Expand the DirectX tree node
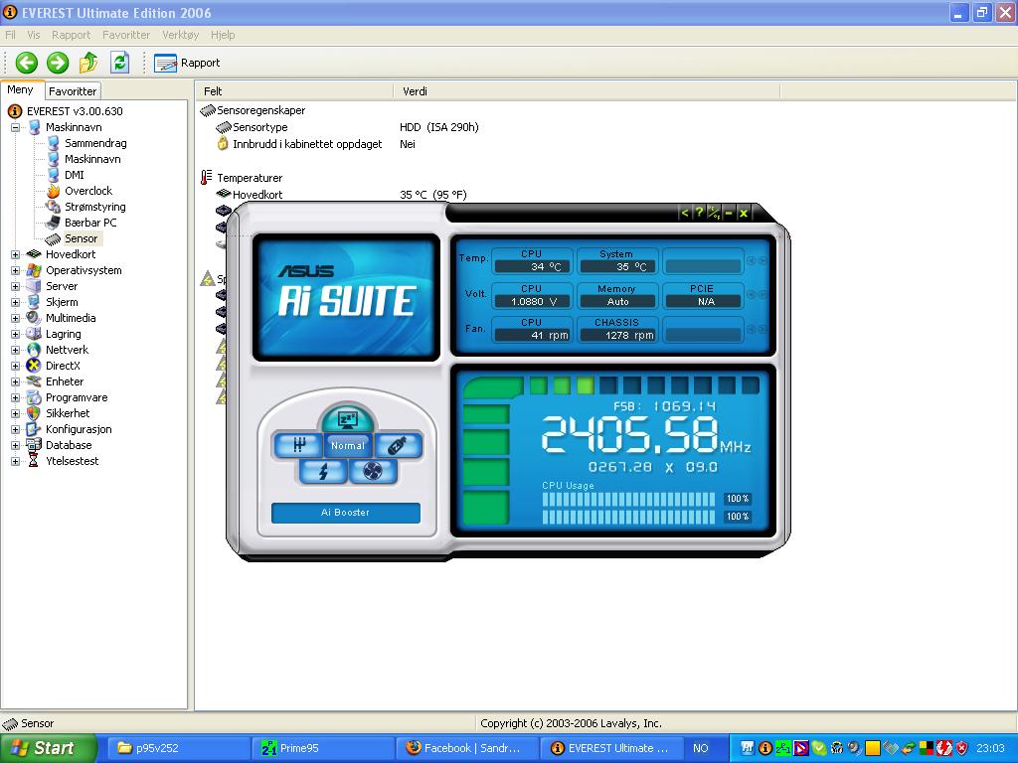Image resolution: width=1018 pixels, height=763 pixels. click(x=15, y=366)
